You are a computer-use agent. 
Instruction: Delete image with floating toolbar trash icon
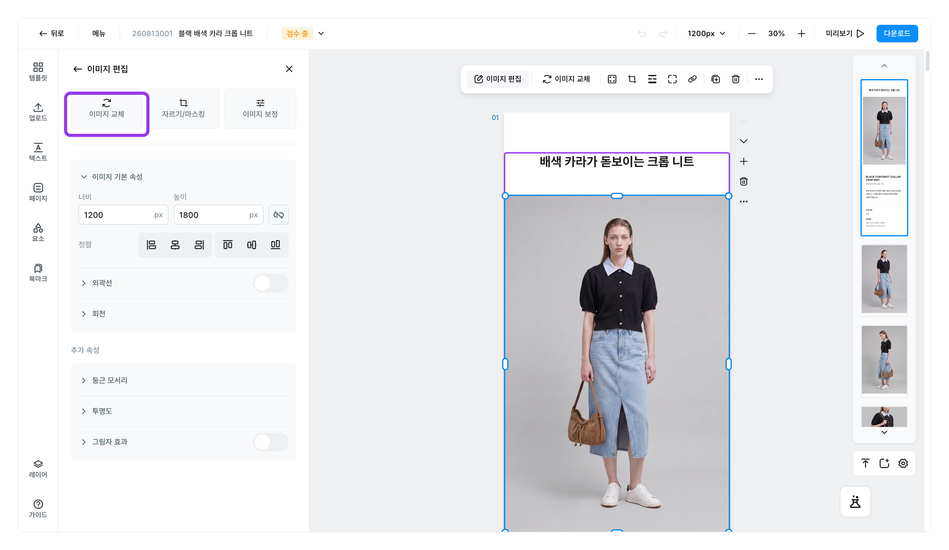[736, 79]
